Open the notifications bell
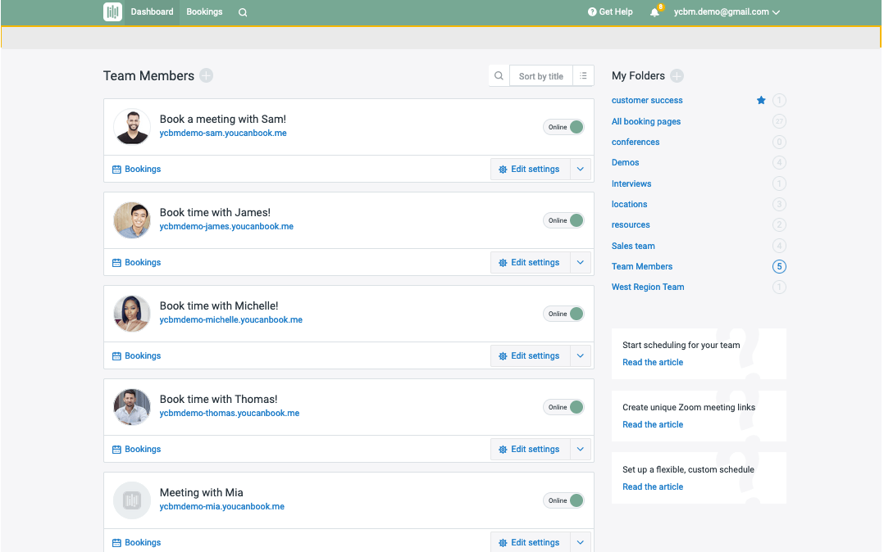884x552 pixels. tap(654, 12)
